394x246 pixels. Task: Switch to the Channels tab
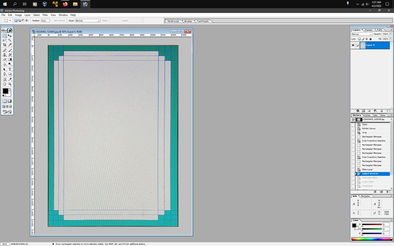point(368,30)
